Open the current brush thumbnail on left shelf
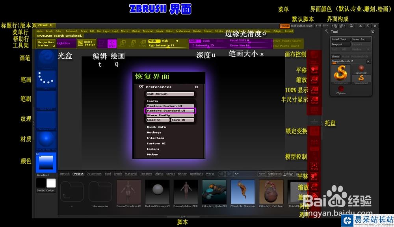Viewport: 394px width, 227px height. tap(46, 60)
